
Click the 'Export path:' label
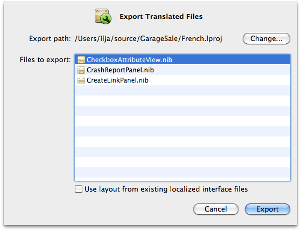click(x=50, y=39)
